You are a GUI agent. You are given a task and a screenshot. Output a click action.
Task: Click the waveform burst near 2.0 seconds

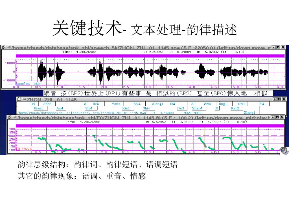(100, 72)
